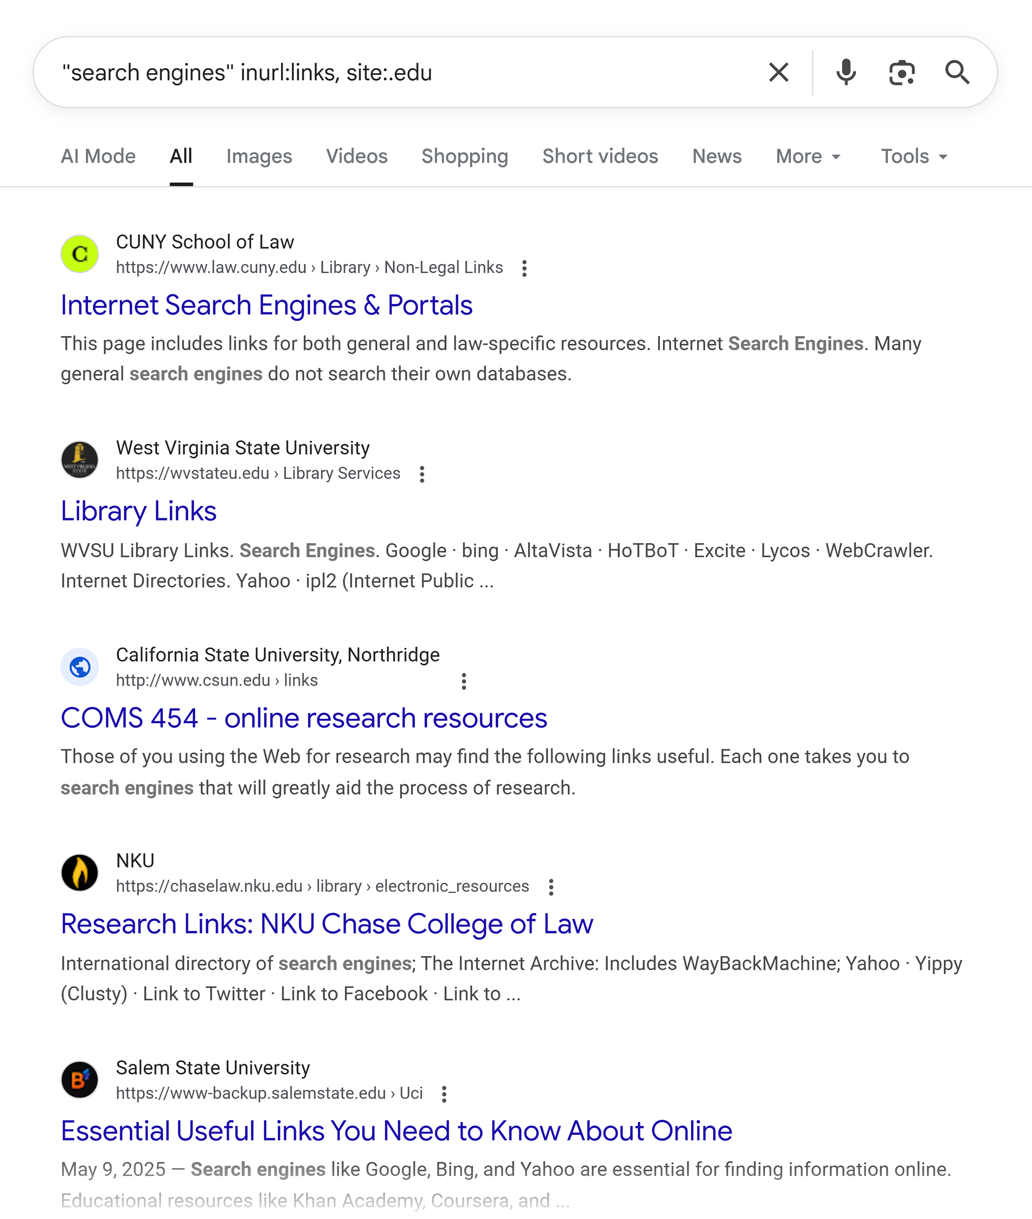Open three-dot menu for Salem State result
The width and height of the screenshot is (1032, 1219).
(x=444, y=1094)
